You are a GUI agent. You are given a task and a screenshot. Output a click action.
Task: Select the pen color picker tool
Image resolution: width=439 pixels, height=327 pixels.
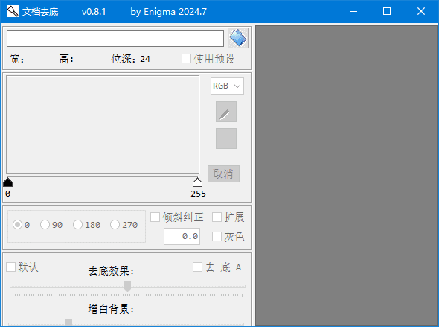226,112
